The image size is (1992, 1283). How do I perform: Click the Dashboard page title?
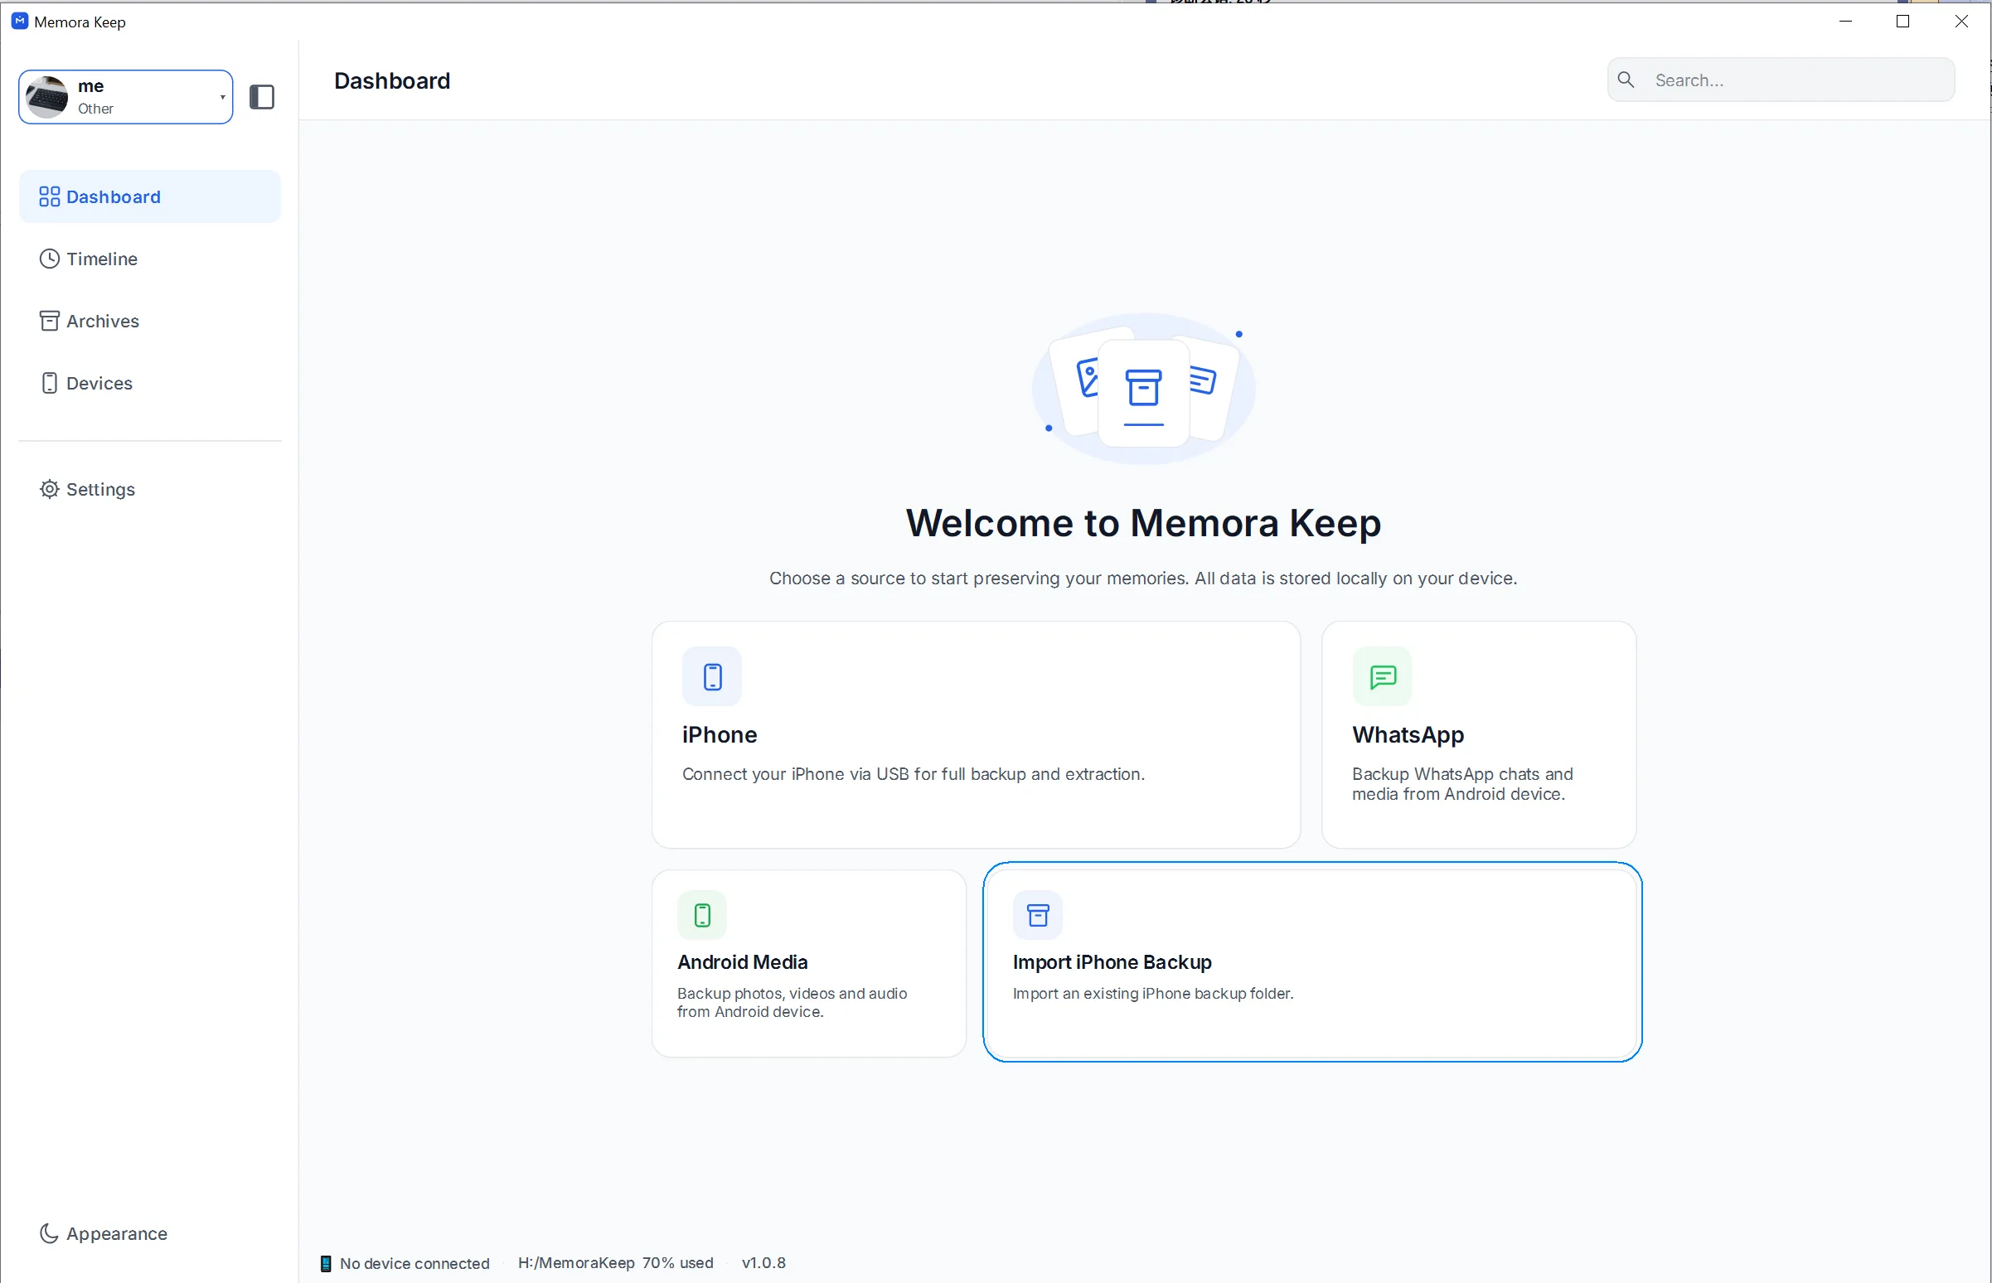pyautogui.click(x=391, y=80)
